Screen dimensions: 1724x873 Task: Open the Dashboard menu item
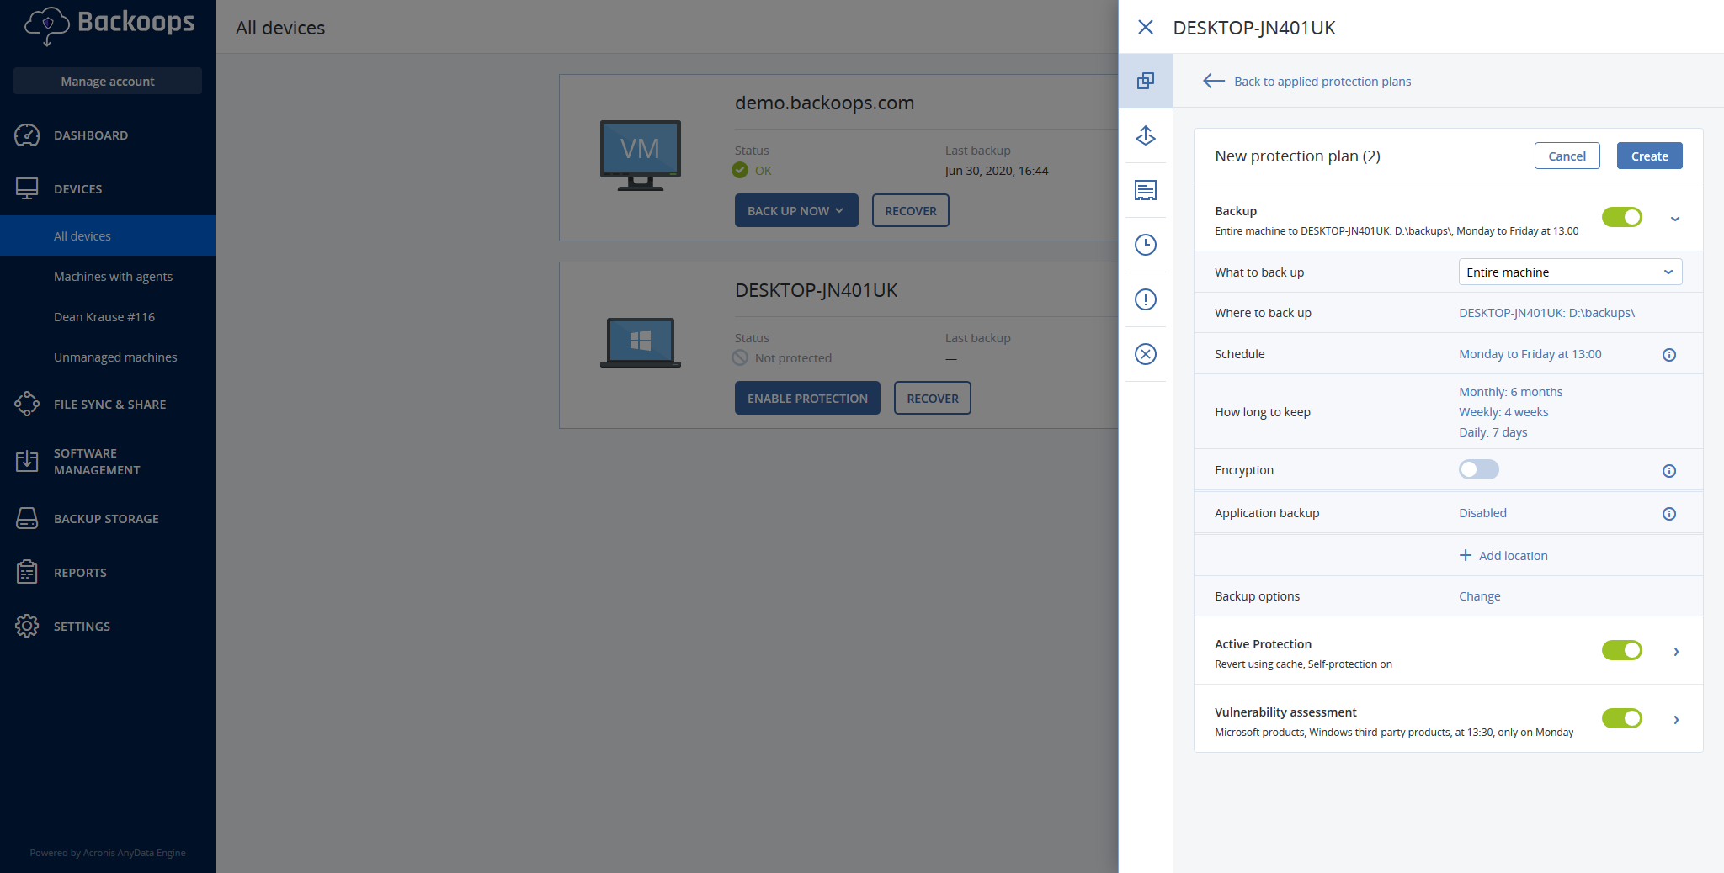pyautogui.click(x=108, y=135)
